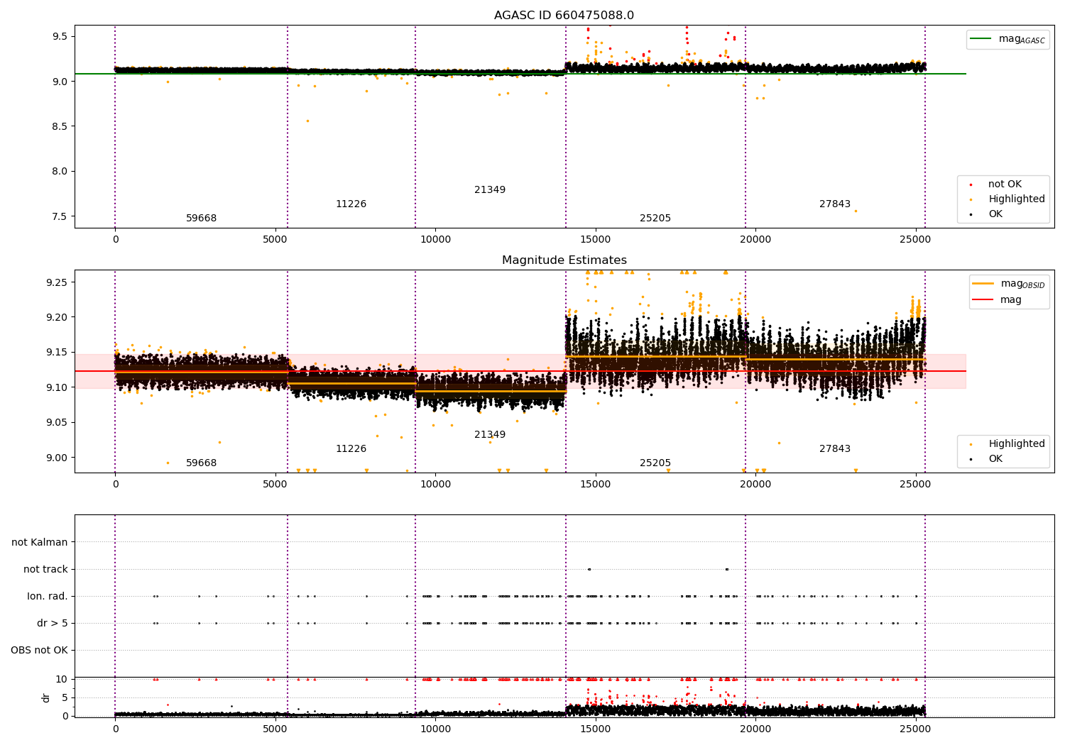
Task: Click OBSID label 21349 in top plot
Action: click(x=490, y=190)
